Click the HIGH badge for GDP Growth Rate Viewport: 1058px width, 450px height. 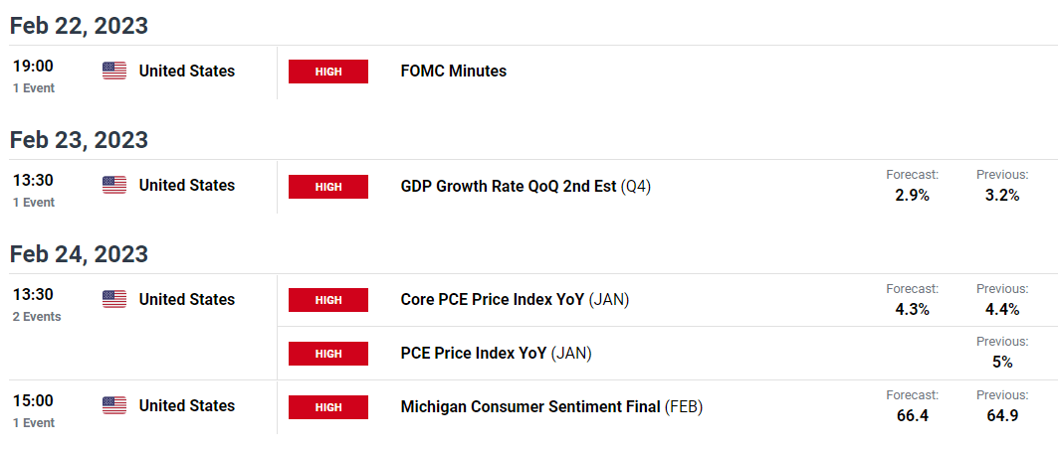[328, 187]
